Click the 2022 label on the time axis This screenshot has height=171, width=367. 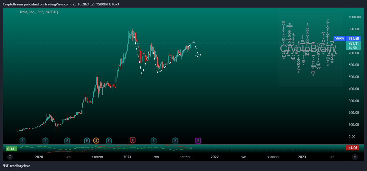[x=215, y=157]
